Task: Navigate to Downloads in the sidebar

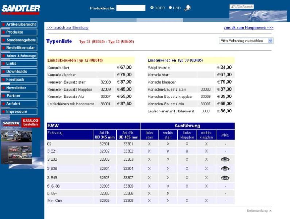Action: point(19,72)
